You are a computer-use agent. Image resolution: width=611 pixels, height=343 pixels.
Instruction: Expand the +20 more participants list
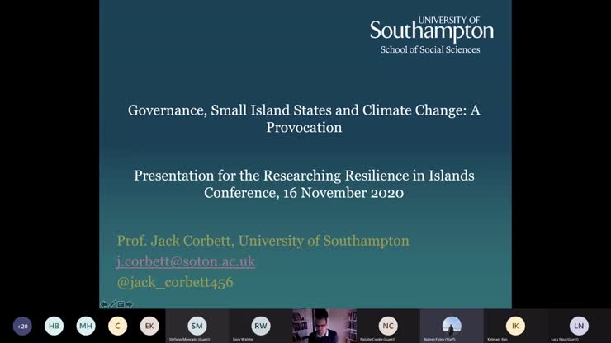pyautogui.click(x=22, y=326)
